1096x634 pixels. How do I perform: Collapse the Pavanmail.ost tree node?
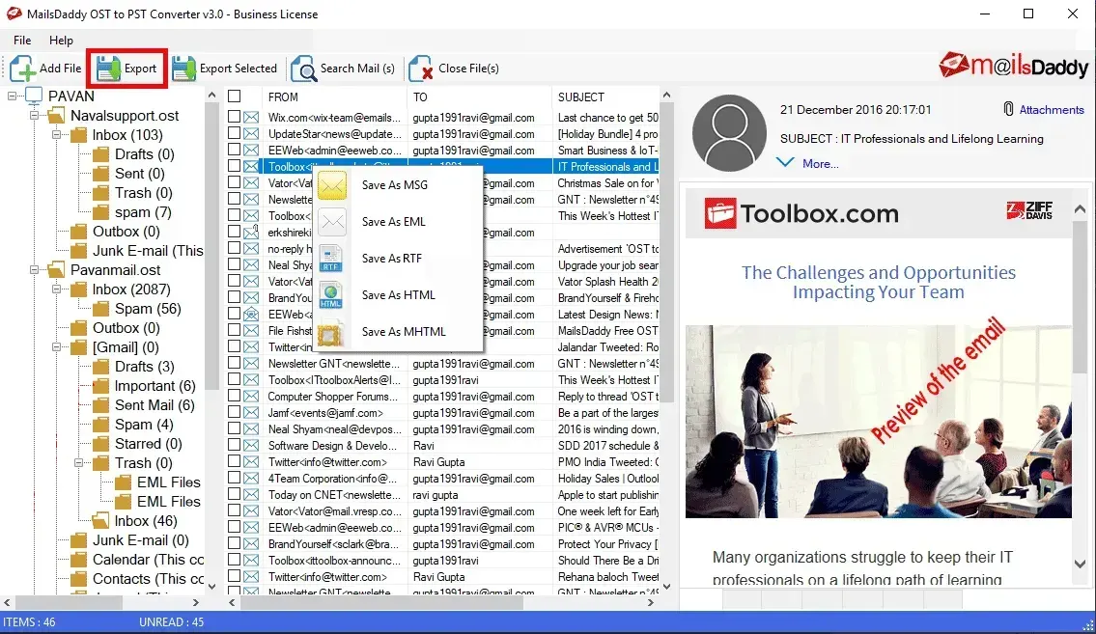tap(34, 269)
